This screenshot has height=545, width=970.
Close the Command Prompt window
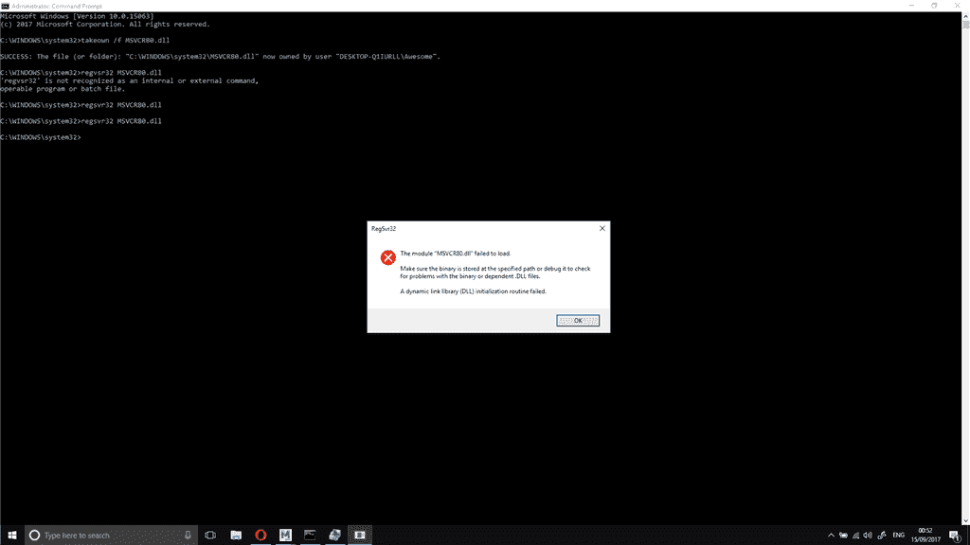(958, 6)
